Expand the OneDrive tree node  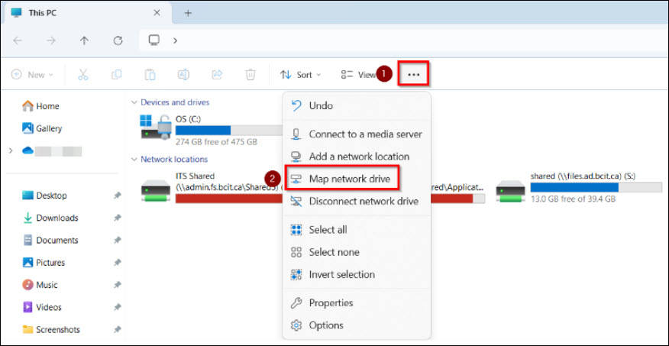pos(11,150)
